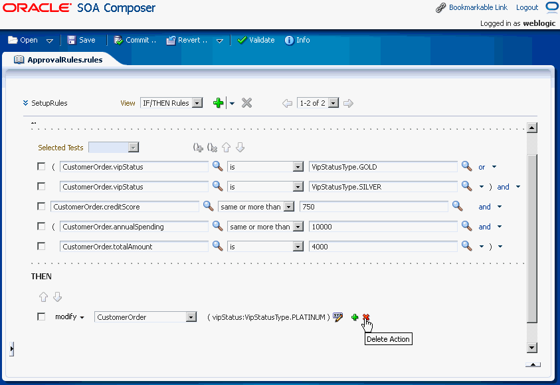Click 'and' connector on creditScore row

[x=485, y=207]
